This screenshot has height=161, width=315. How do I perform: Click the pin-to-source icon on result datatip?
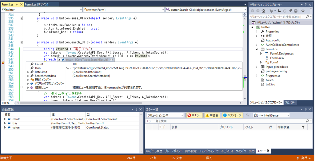tap(111, 60)
